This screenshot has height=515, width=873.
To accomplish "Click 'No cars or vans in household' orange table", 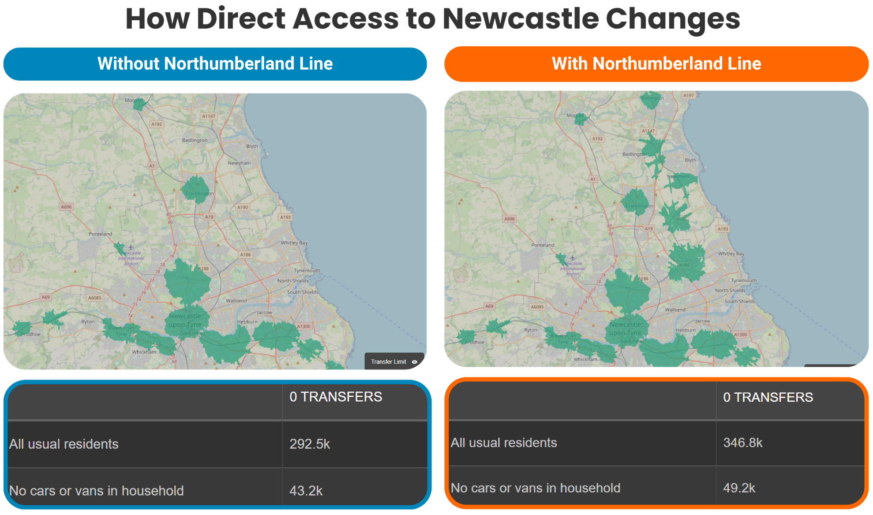I will [535, 488].
